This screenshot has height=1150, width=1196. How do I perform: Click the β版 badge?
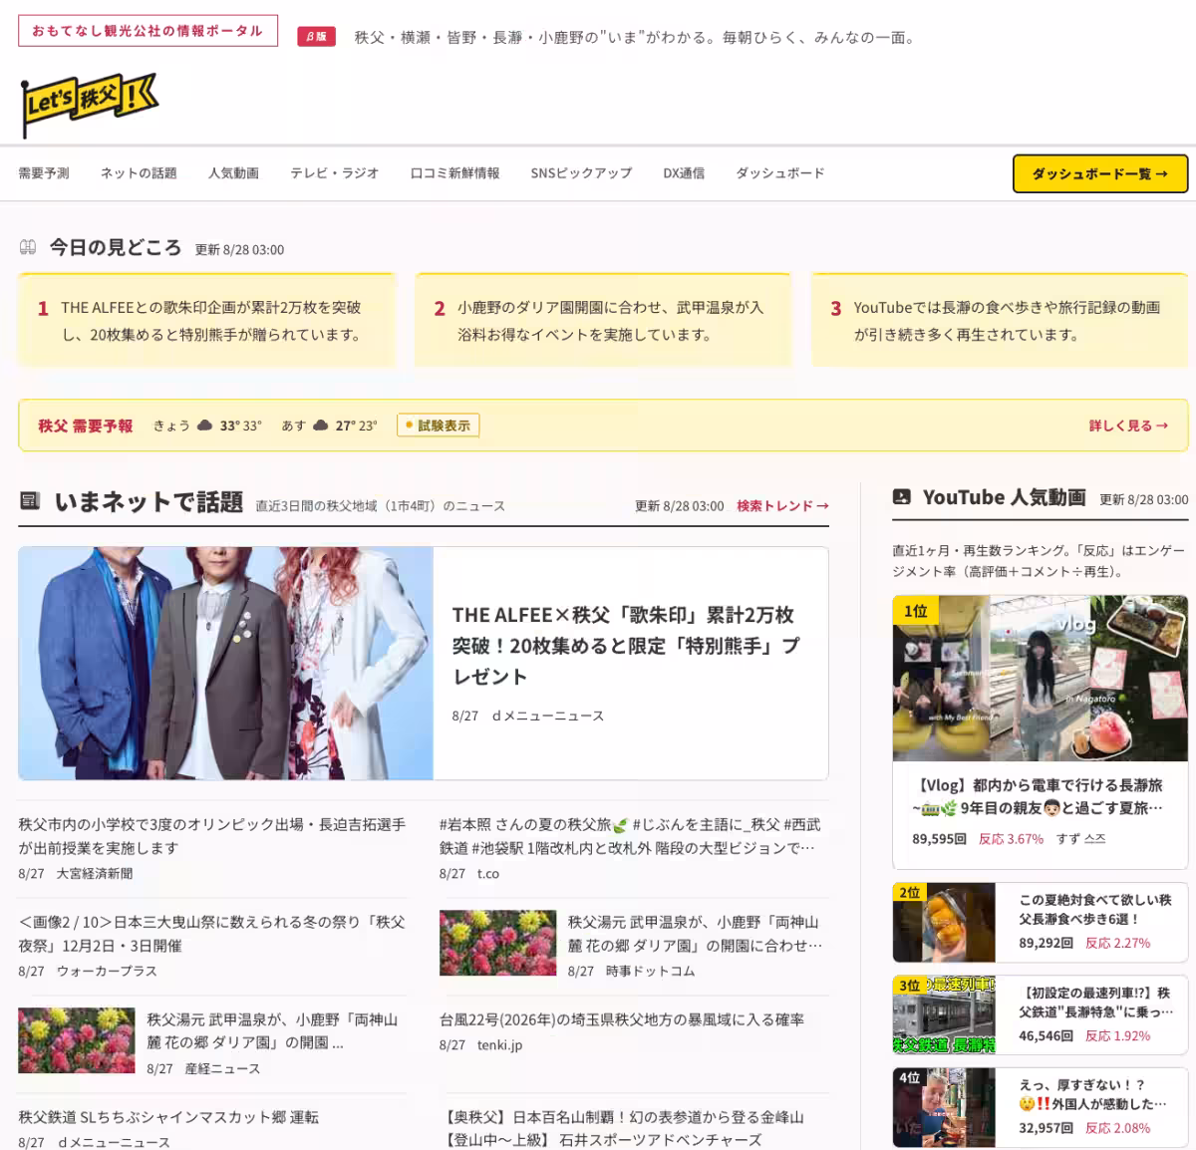pos(316,37)
